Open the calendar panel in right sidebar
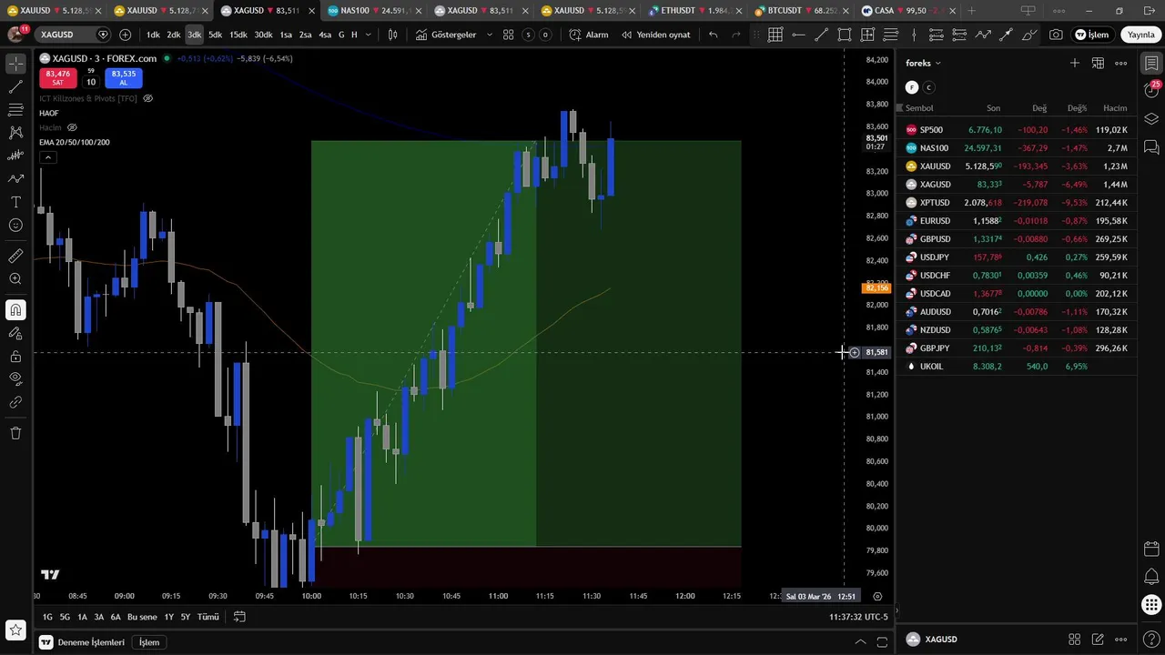This screenshot has height=655, width=1165. pyautogui.click(x=1151, y=549)
